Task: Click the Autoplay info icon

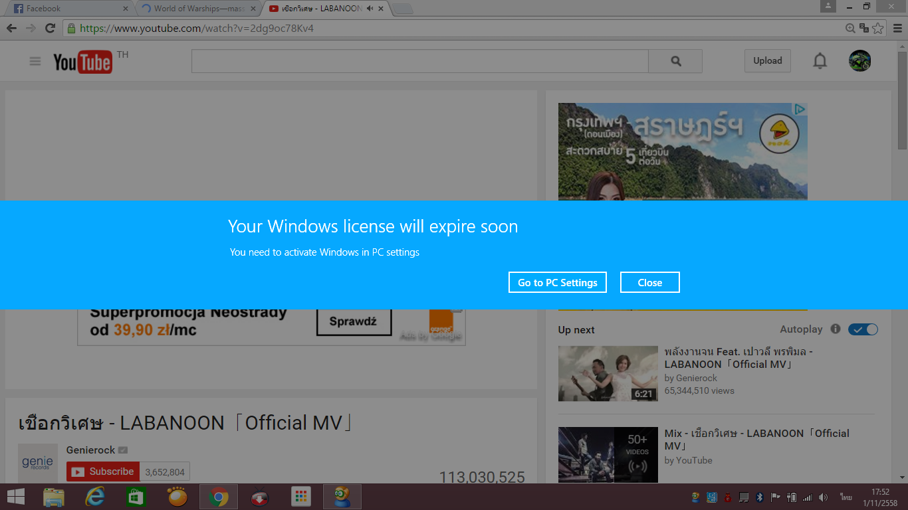Action: (x=836, y=329)
